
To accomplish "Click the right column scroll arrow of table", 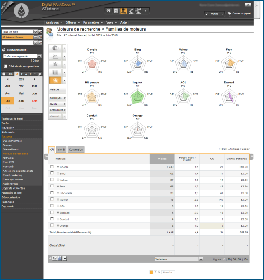I will point(251,157).
